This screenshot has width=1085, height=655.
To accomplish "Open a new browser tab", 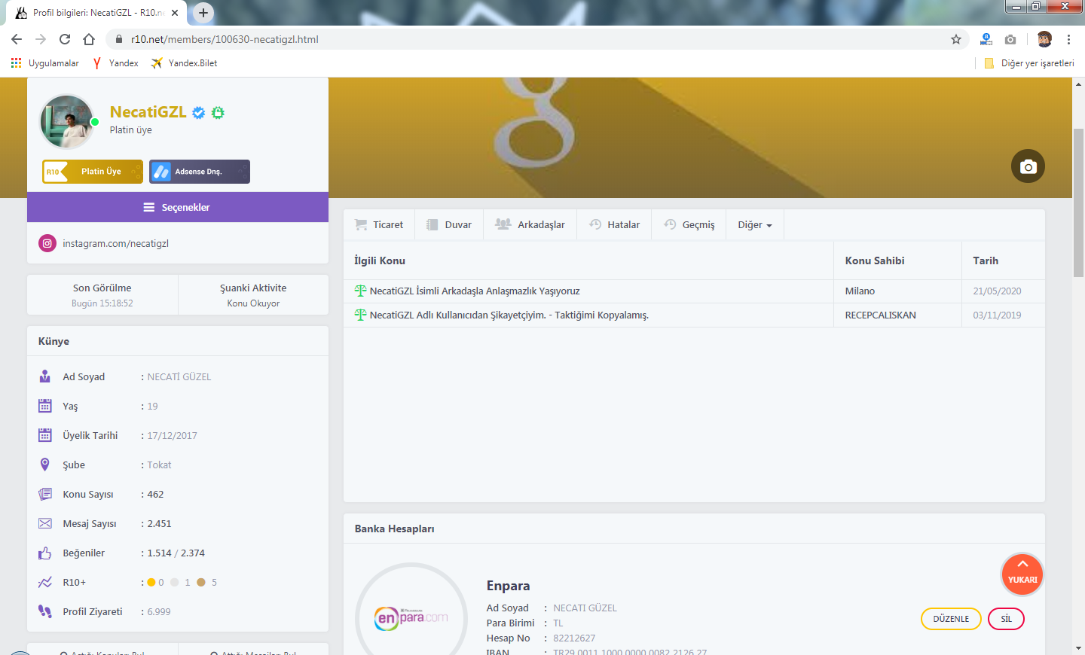I will tap(203, 13).
